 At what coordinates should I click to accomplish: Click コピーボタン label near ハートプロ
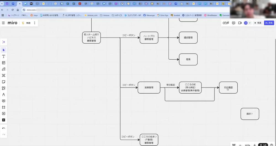point(129,35)
